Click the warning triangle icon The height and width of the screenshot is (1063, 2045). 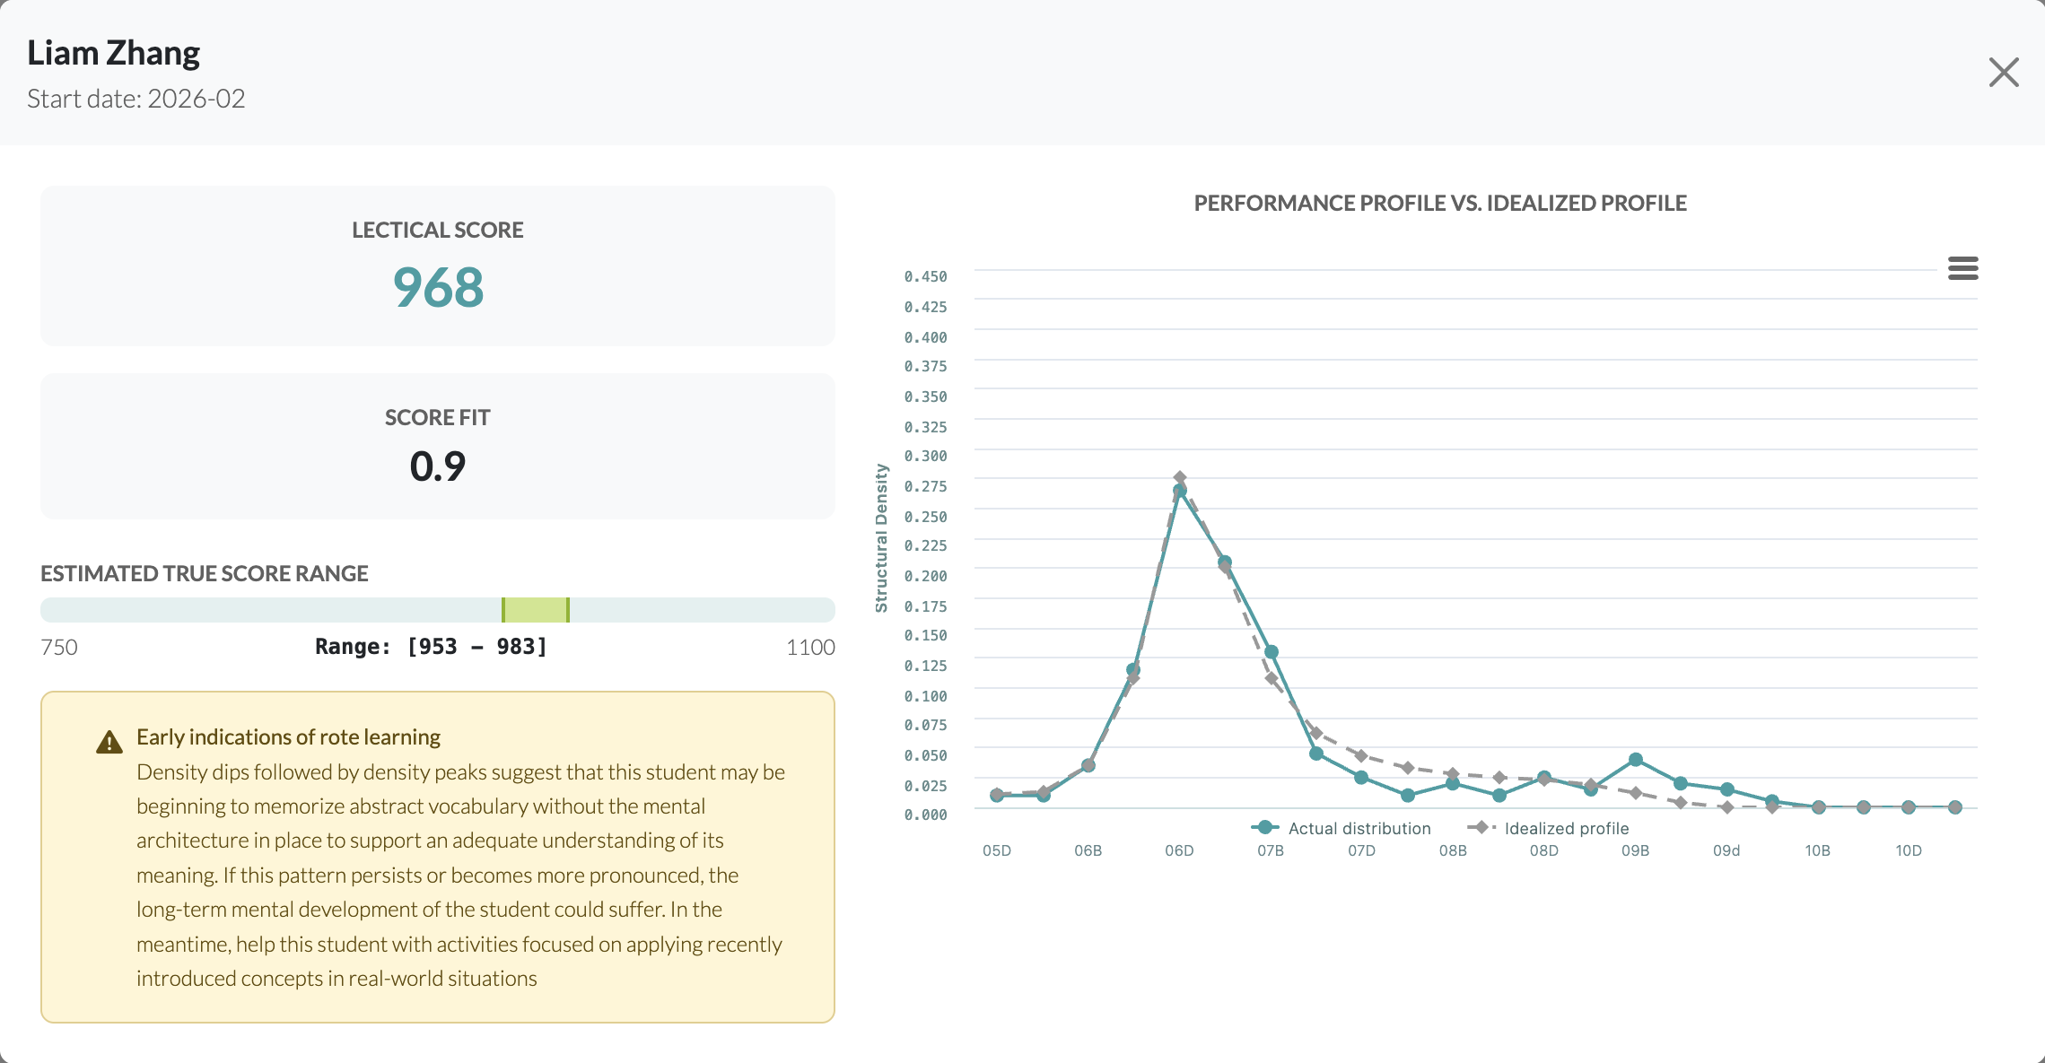(x=109, y=742)
